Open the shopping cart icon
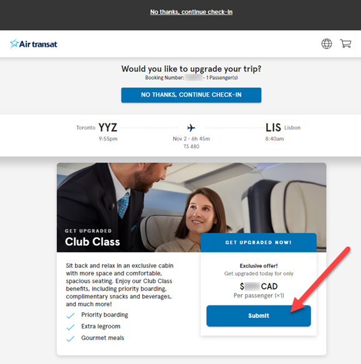 (345, 44)
